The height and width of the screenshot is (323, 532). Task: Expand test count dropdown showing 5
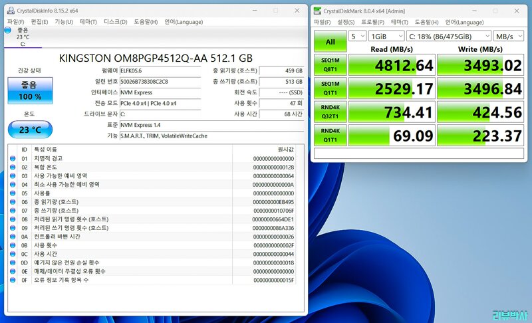point(357,36)
